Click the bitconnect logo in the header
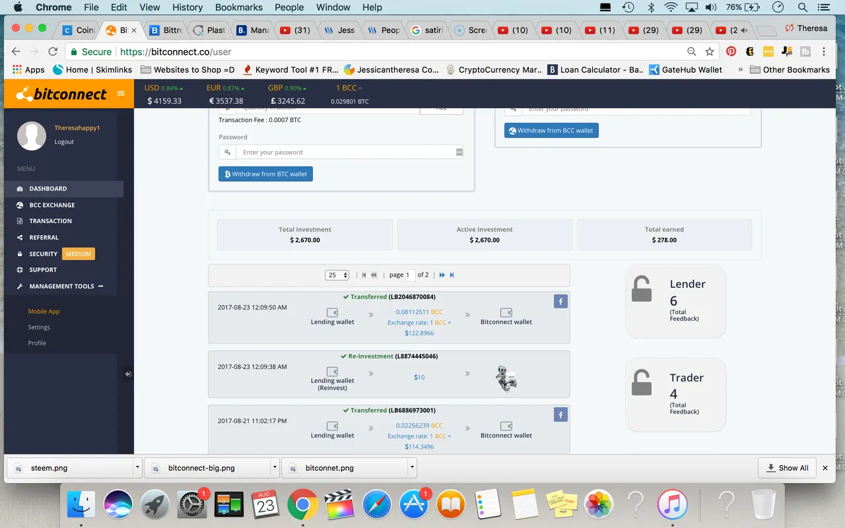Image resolution: width=845 pixels, height=528 pixels. [61, 94]
